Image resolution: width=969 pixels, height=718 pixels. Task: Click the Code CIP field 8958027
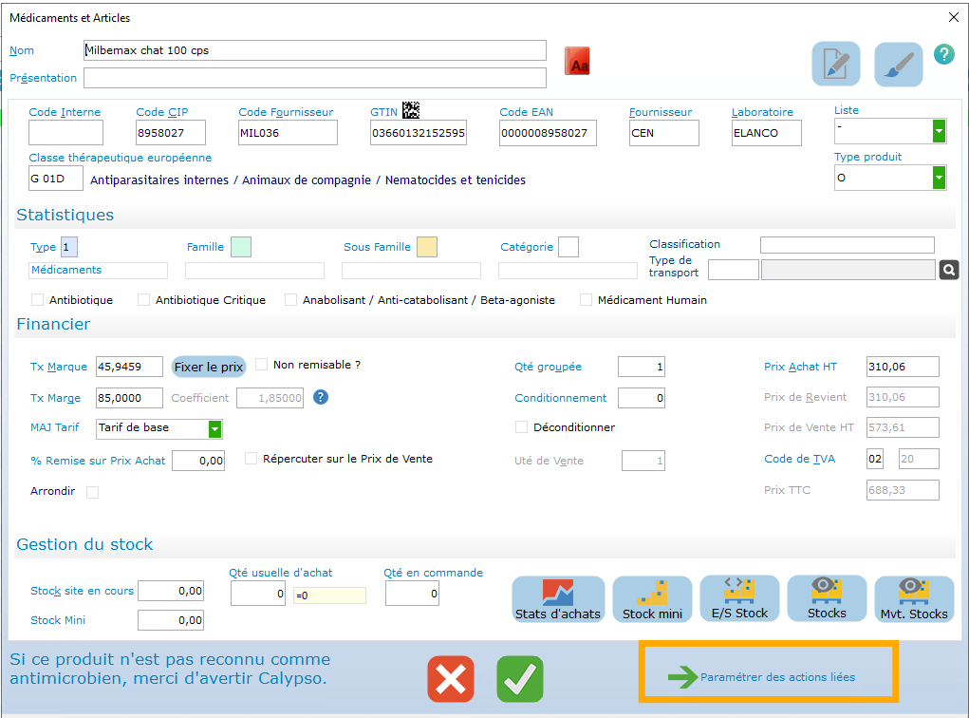coord(171,133)
